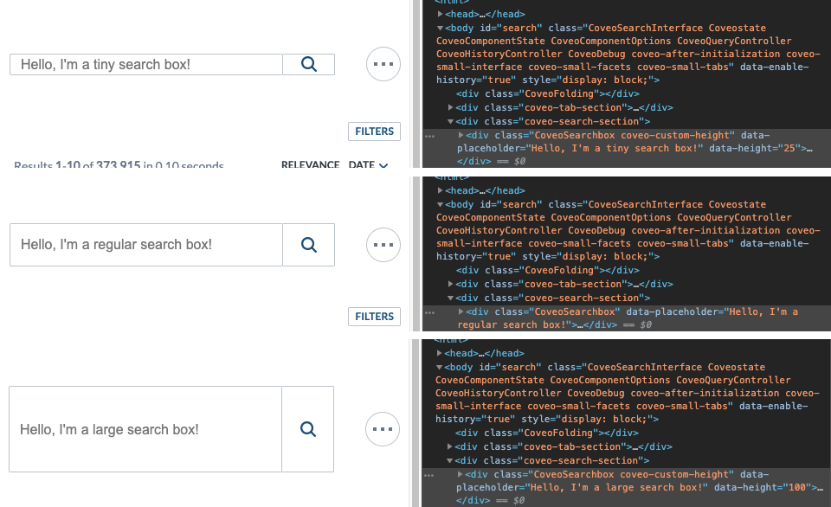Click the FILTERS button below the regular search box
831x507 pixels.
tap(374, 317)
